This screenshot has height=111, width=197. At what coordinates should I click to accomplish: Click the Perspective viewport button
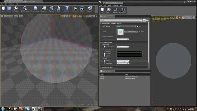(8, 16)
